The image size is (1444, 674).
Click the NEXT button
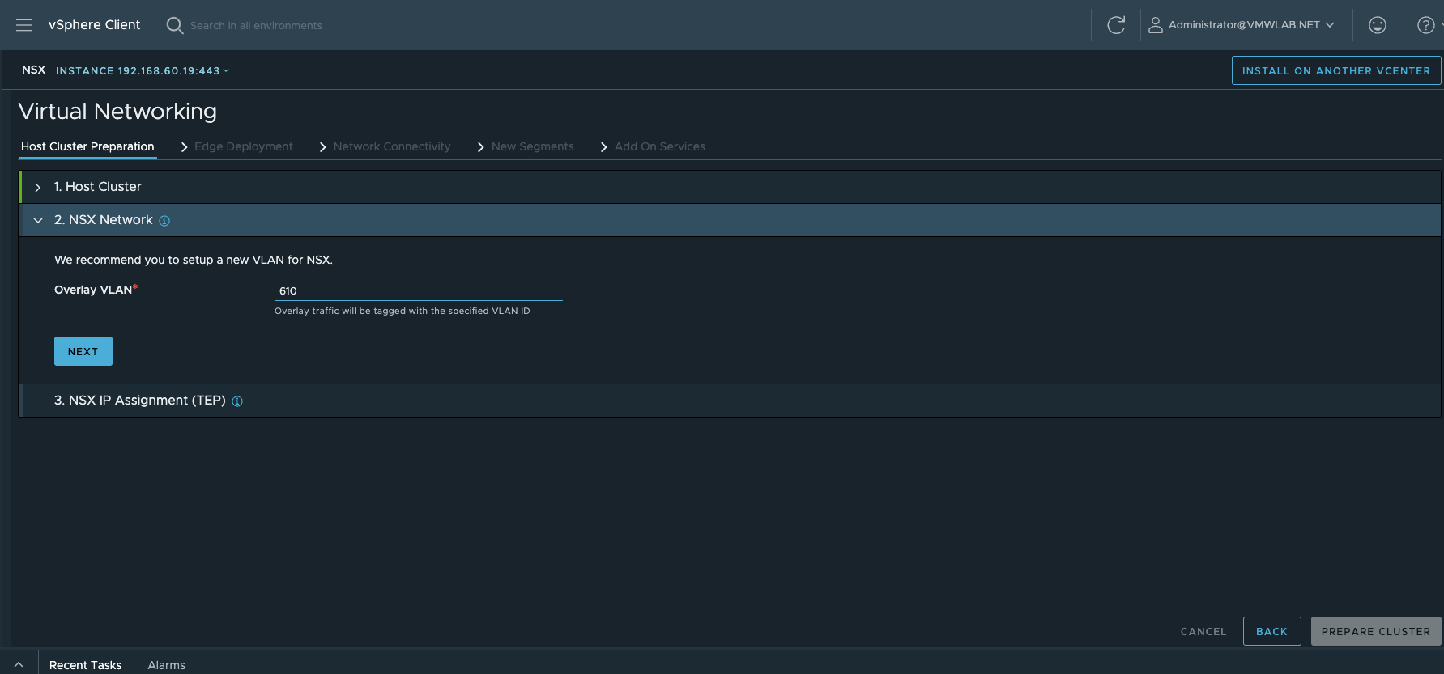point(83,351)
